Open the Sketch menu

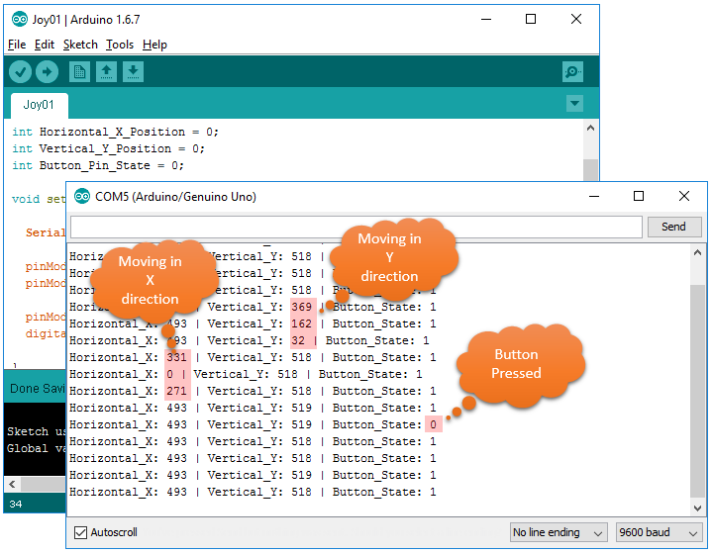[80, 45]
